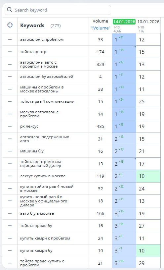This screenshot has height=270, width=164.
Task: Select the 14.01.2026 date column header
Action: [124, 22]
